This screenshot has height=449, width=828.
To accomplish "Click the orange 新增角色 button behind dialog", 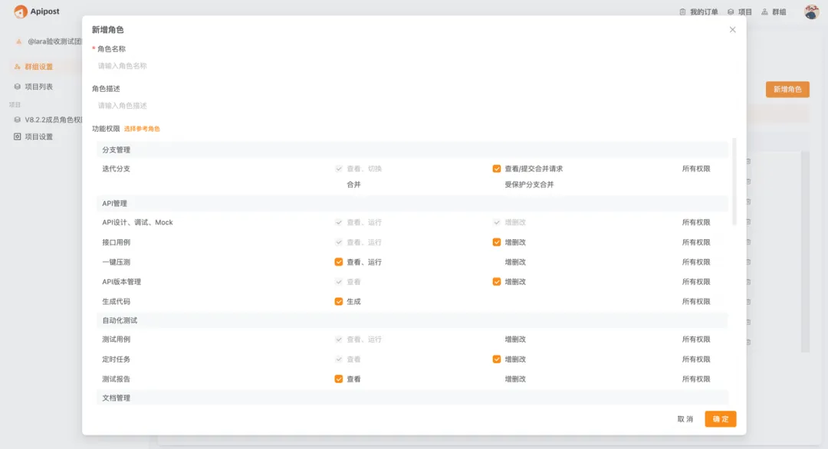I will (x=787, y=89).
